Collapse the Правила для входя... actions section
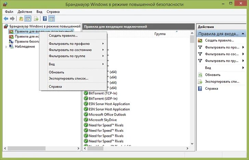 pos(243,34)
